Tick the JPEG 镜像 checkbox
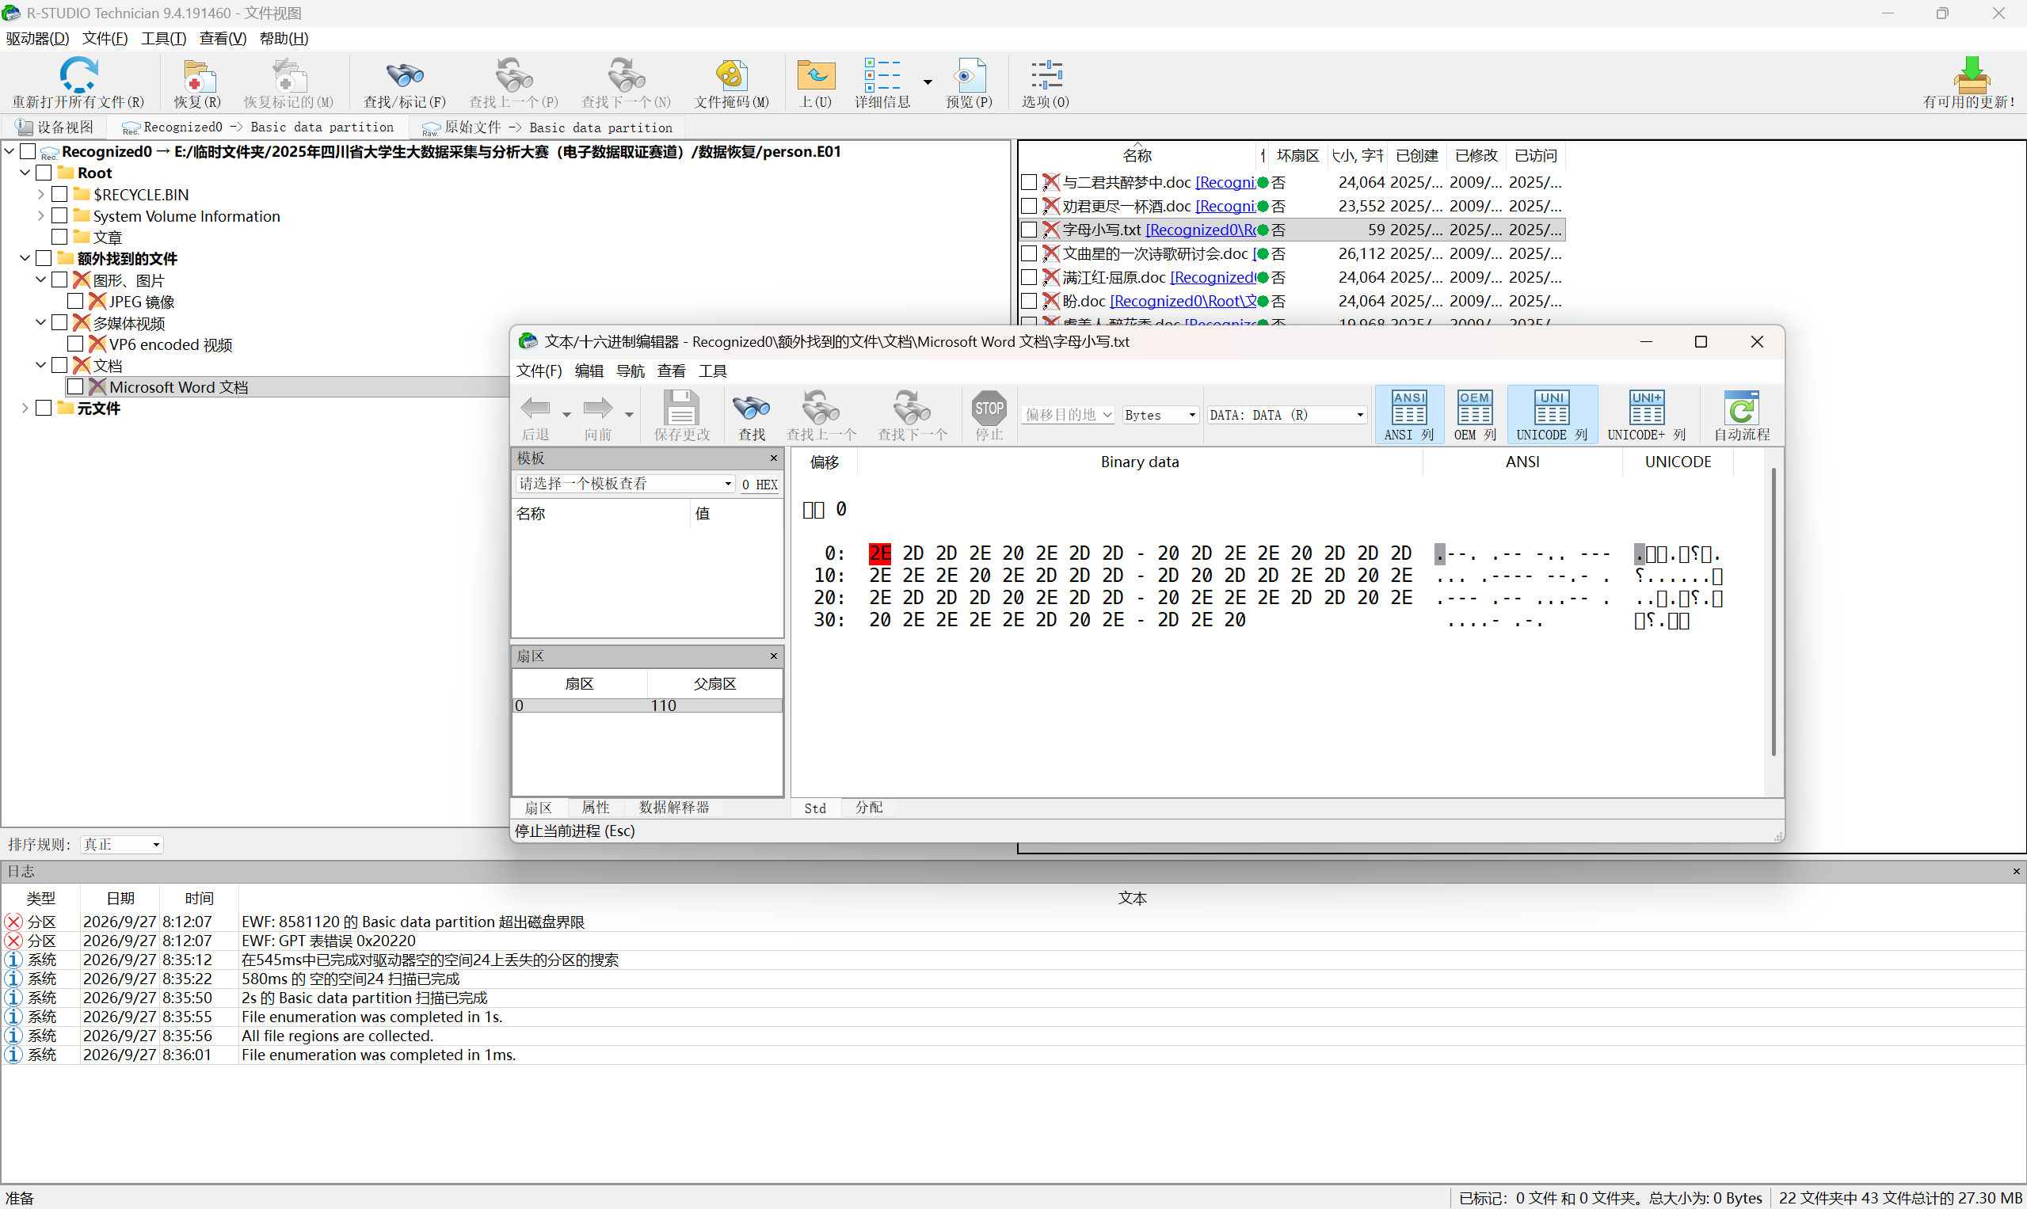 (x=75, y=302)
